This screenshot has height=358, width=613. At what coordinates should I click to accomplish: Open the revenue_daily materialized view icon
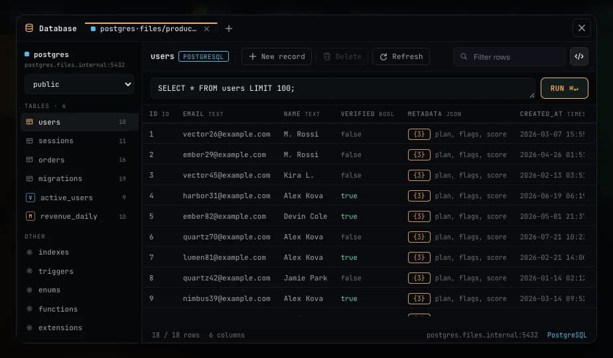pos(31,216)
